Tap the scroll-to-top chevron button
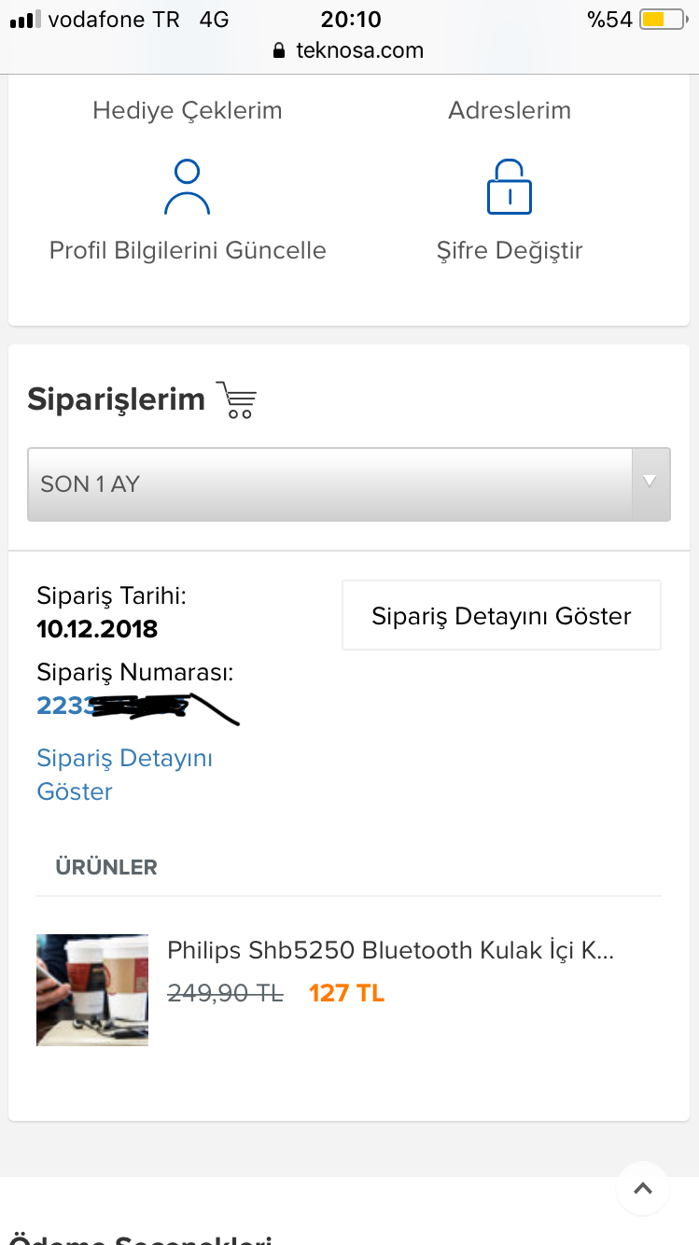The width and height of the screenshot is (699, 1245). tap(642, 1188)
